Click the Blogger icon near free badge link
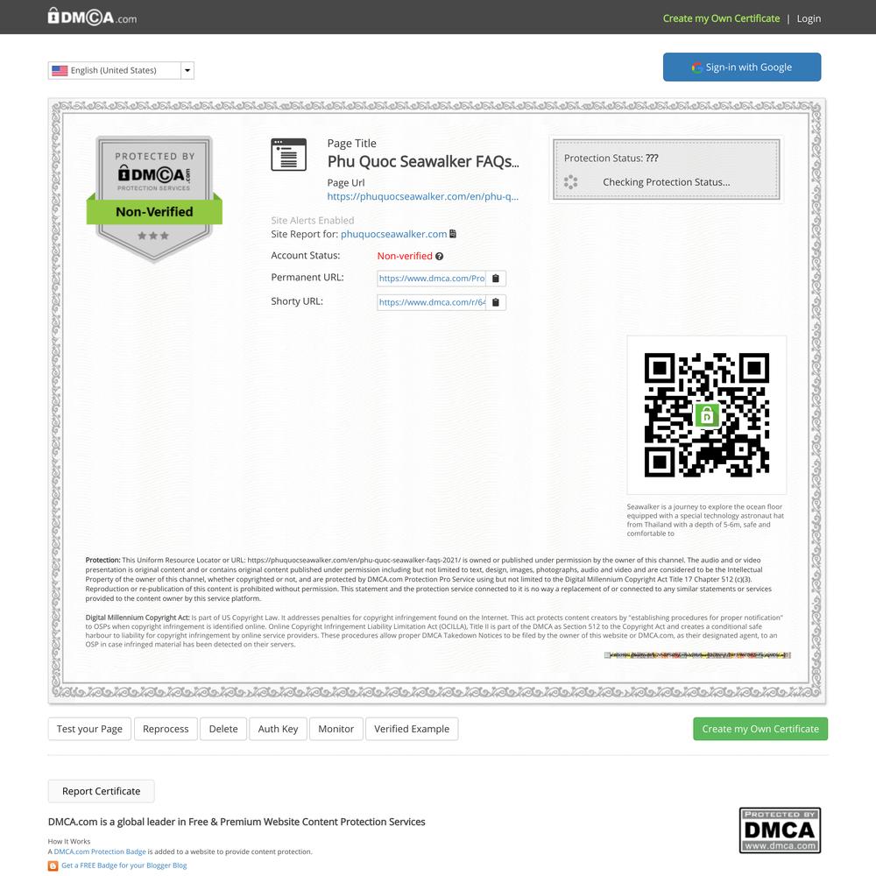This screenshot has height=876, width=876. [53, 865]
